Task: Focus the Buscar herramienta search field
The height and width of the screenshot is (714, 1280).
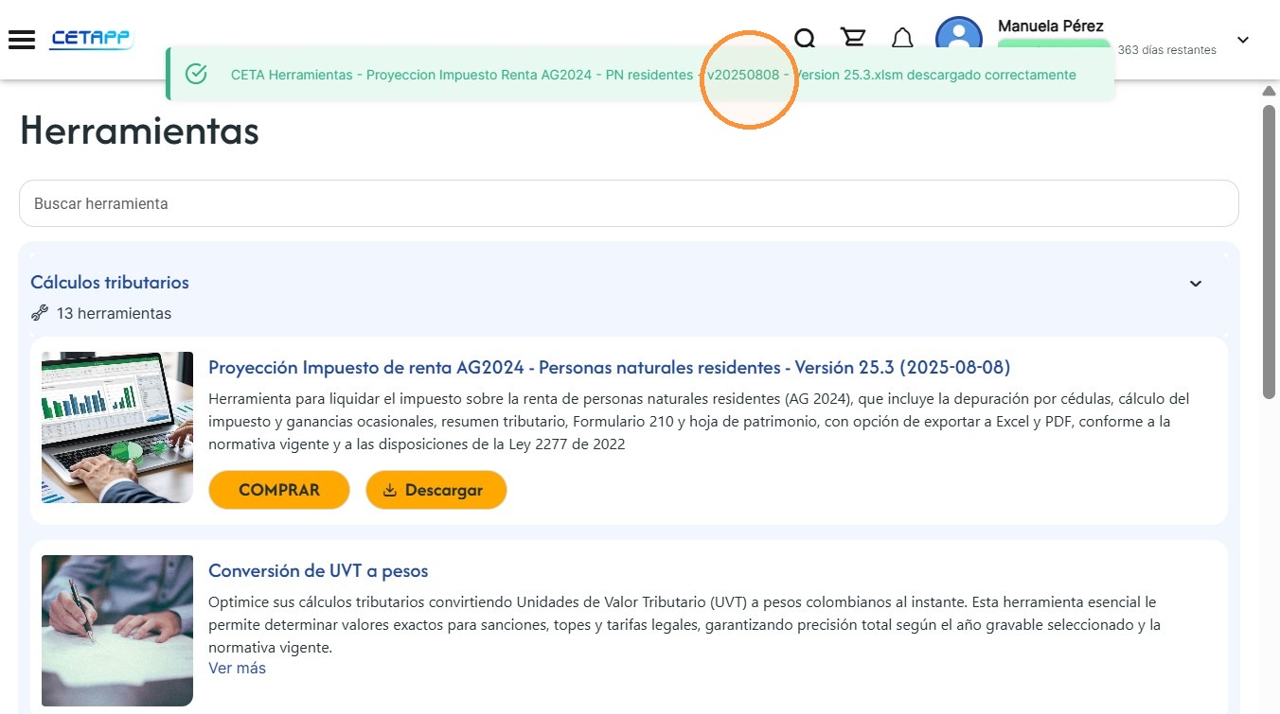Action: coord(629,203)
